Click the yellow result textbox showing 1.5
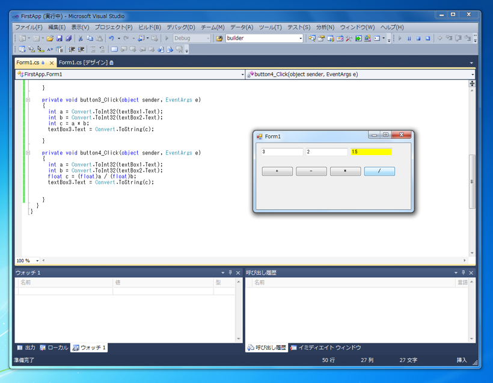The image size is (493, 383). coord(372,152)
